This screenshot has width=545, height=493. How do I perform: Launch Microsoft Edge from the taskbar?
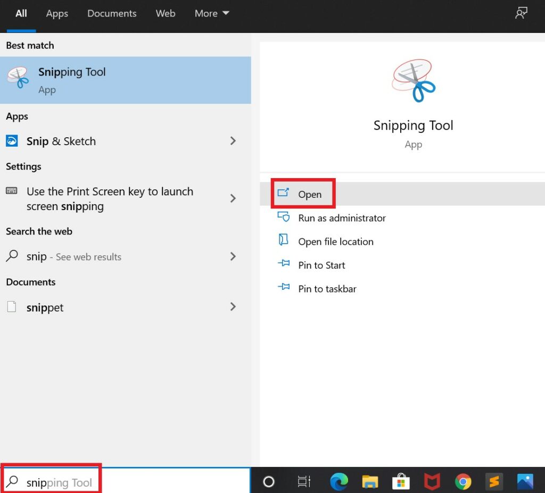click(339, 482)
